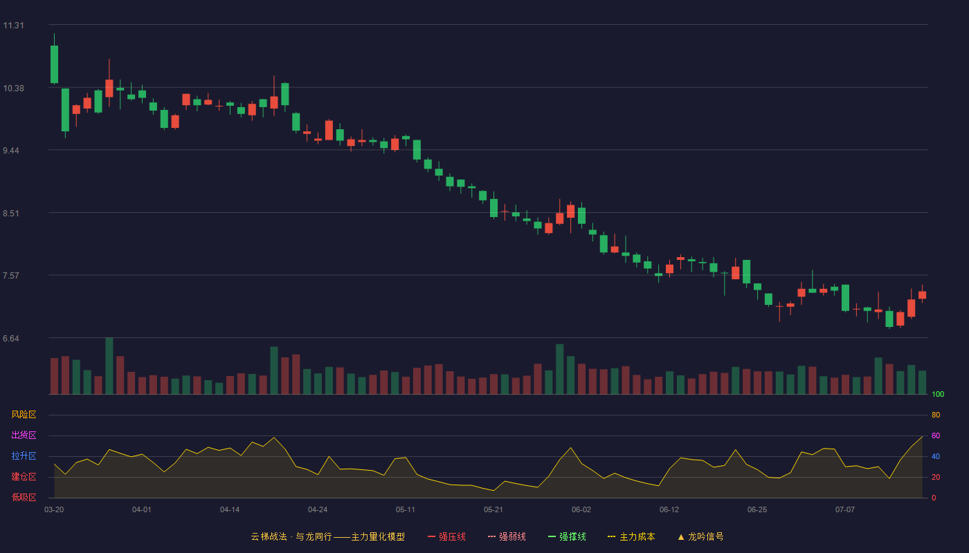This screenshot has height=553, width=969.
Task: Select the 拉升区 zone label
Action: point(24,456)
